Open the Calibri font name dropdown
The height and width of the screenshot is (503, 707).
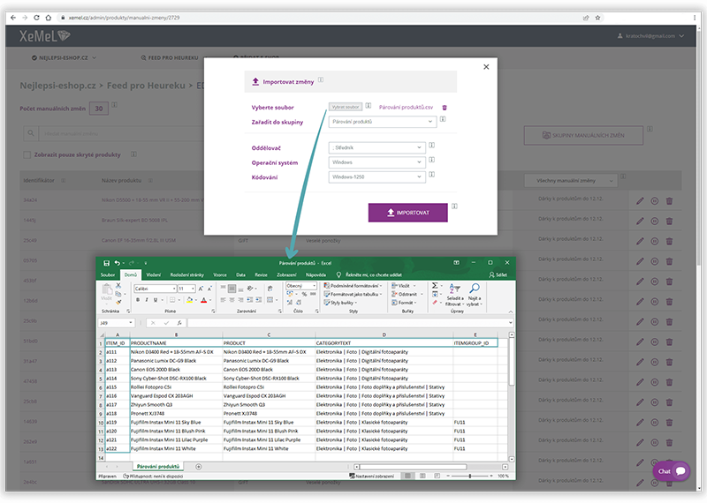point(156,289)
